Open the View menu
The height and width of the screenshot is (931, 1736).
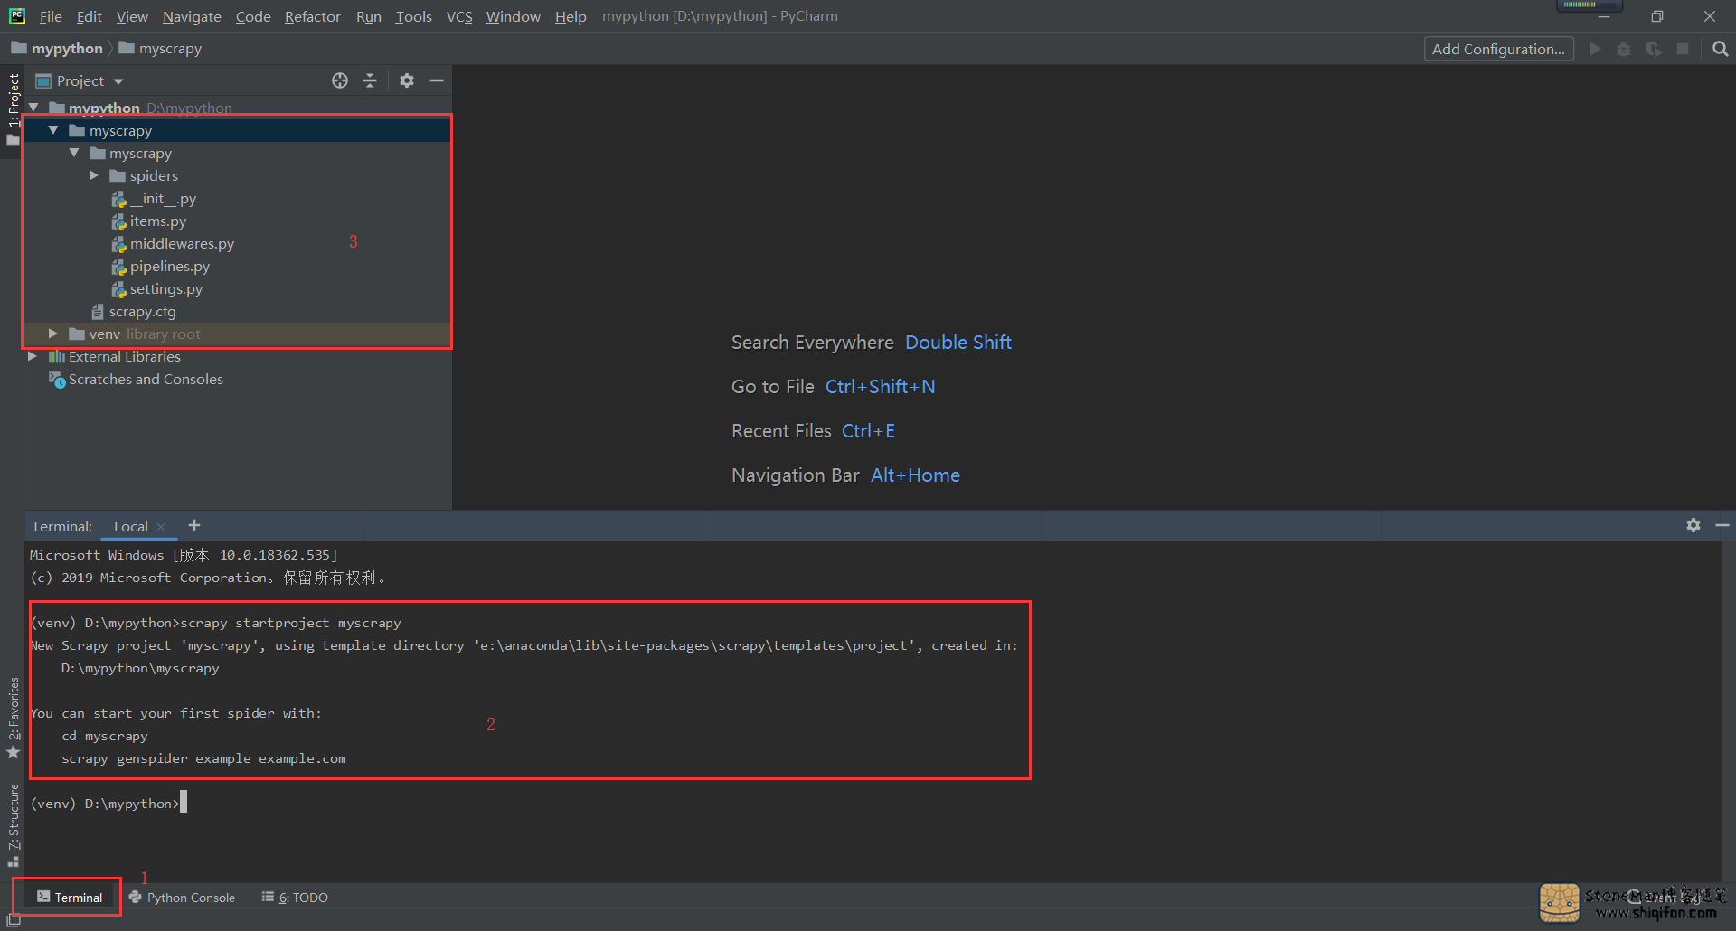(x=132, y=16)
